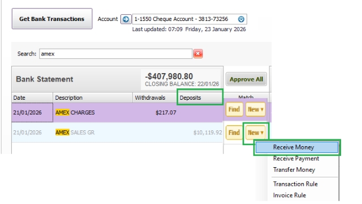Screen dimensions: 362x204
Task: Click Find for AMEX SALES GR row
Action: point(234,133)
